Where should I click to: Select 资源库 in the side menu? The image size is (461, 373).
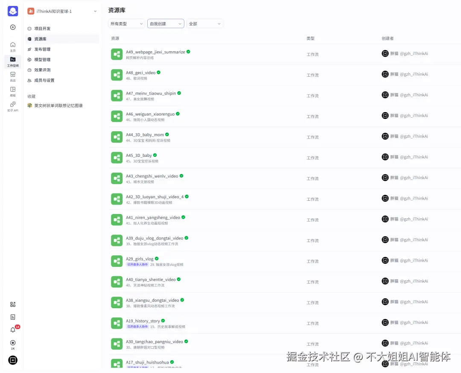(62, 39)
